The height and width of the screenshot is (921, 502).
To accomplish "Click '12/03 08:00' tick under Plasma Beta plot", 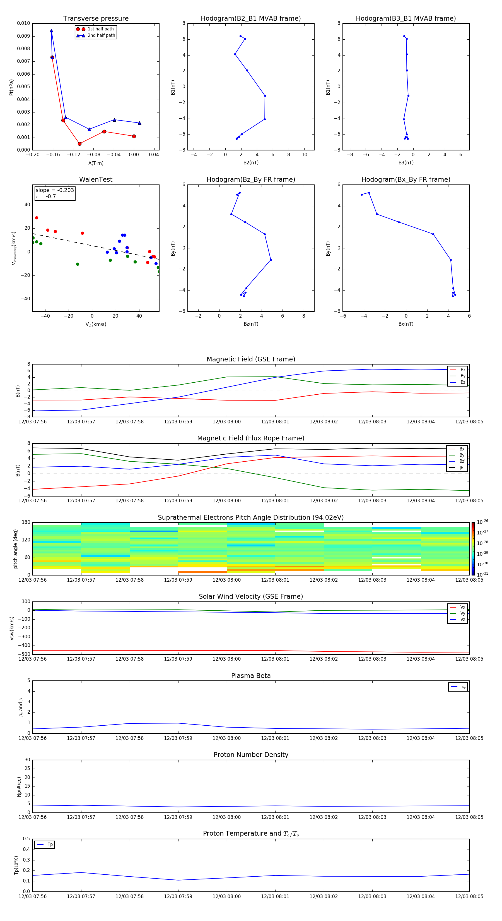I will click(226, 738).
